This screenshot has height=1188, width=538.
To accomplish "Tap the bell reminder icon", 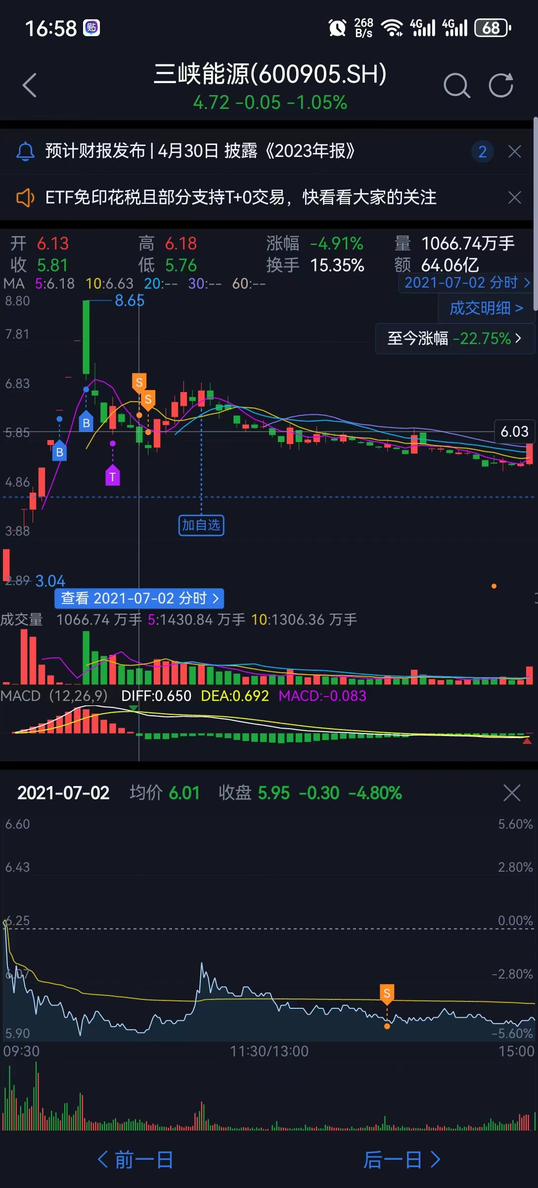I will (x=26, y=151).
